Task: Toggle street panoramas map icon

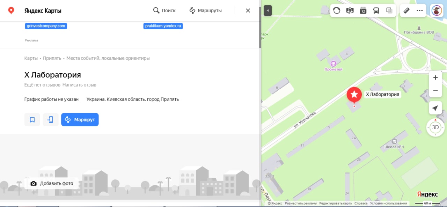Action: [x=350, y=10]
